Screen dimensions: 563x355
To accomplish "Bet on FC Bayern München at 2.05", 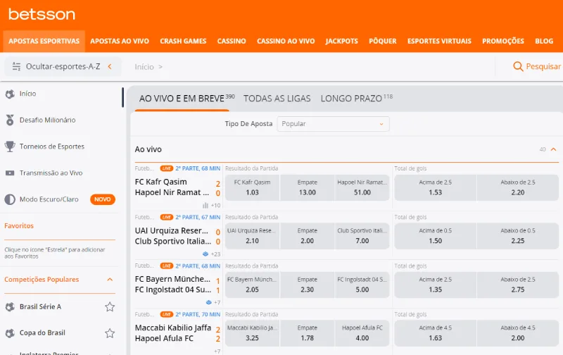I will 252,285.
